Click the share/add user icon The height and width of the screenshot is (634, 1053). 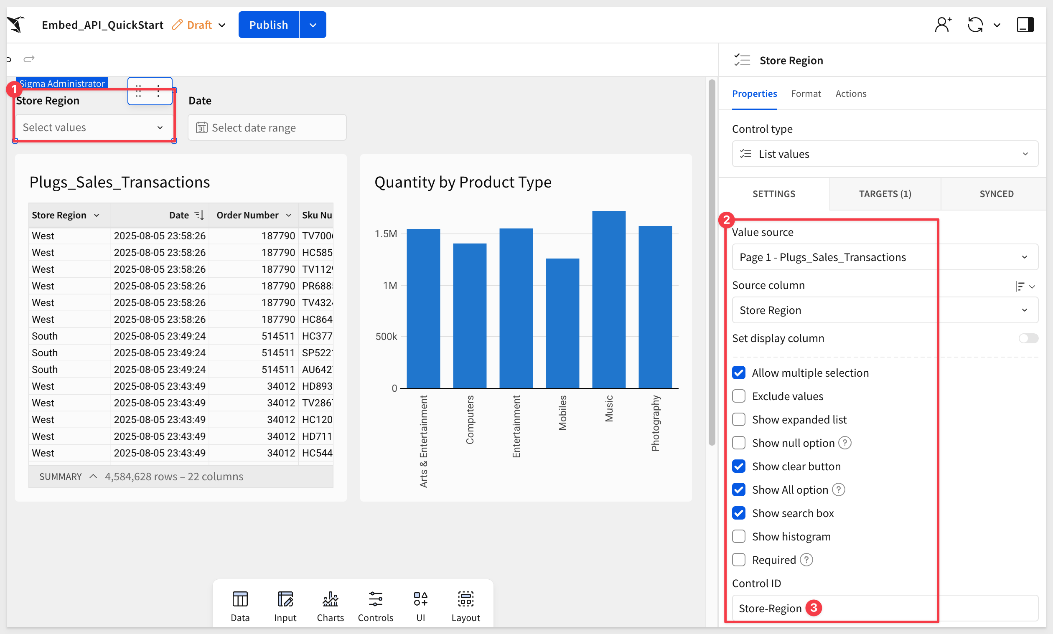pyautogui.click(x=942, y=25)
